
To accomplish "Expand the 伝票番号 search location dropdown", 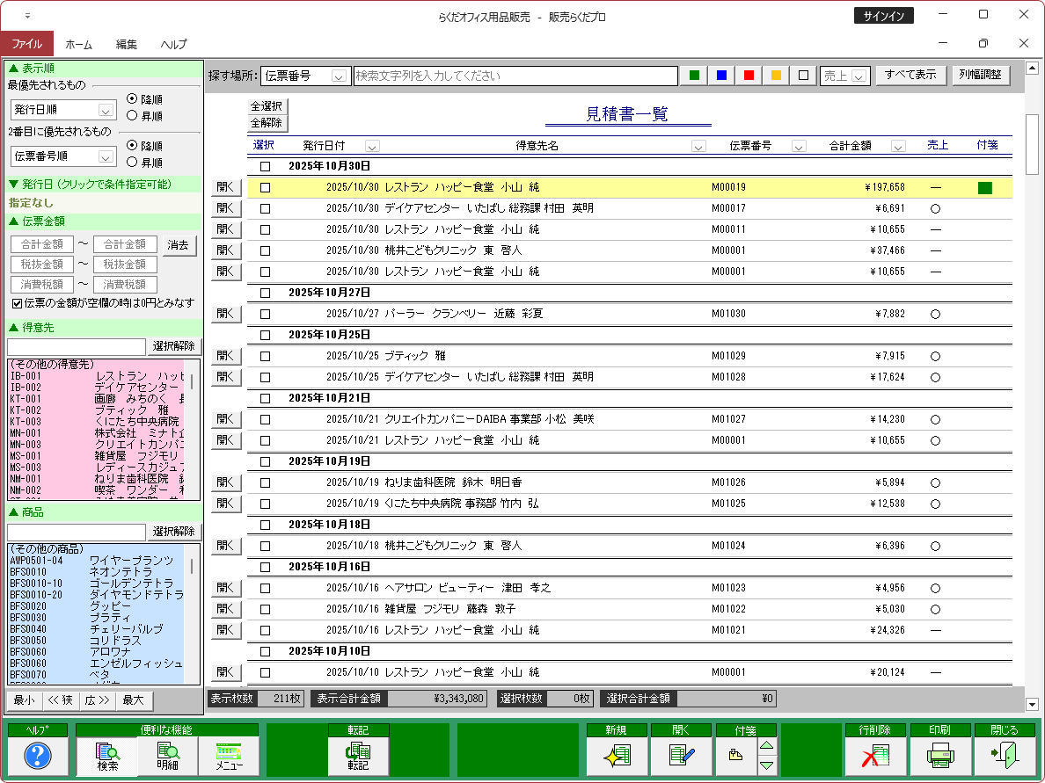I will tap(340, 76).
